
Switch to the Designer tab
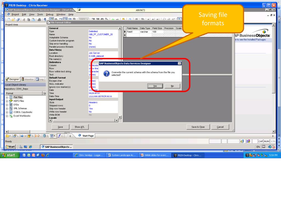tap(12, 79)
